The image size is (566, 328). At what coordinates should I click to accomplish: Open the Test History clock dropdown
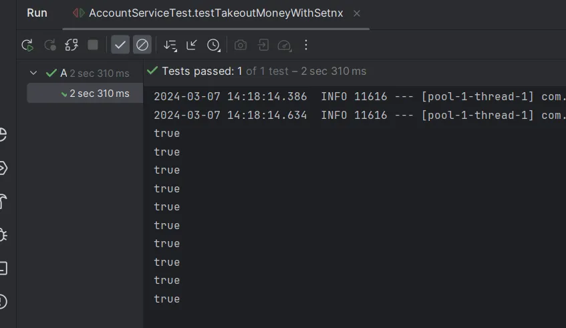(x=214, y=45)
